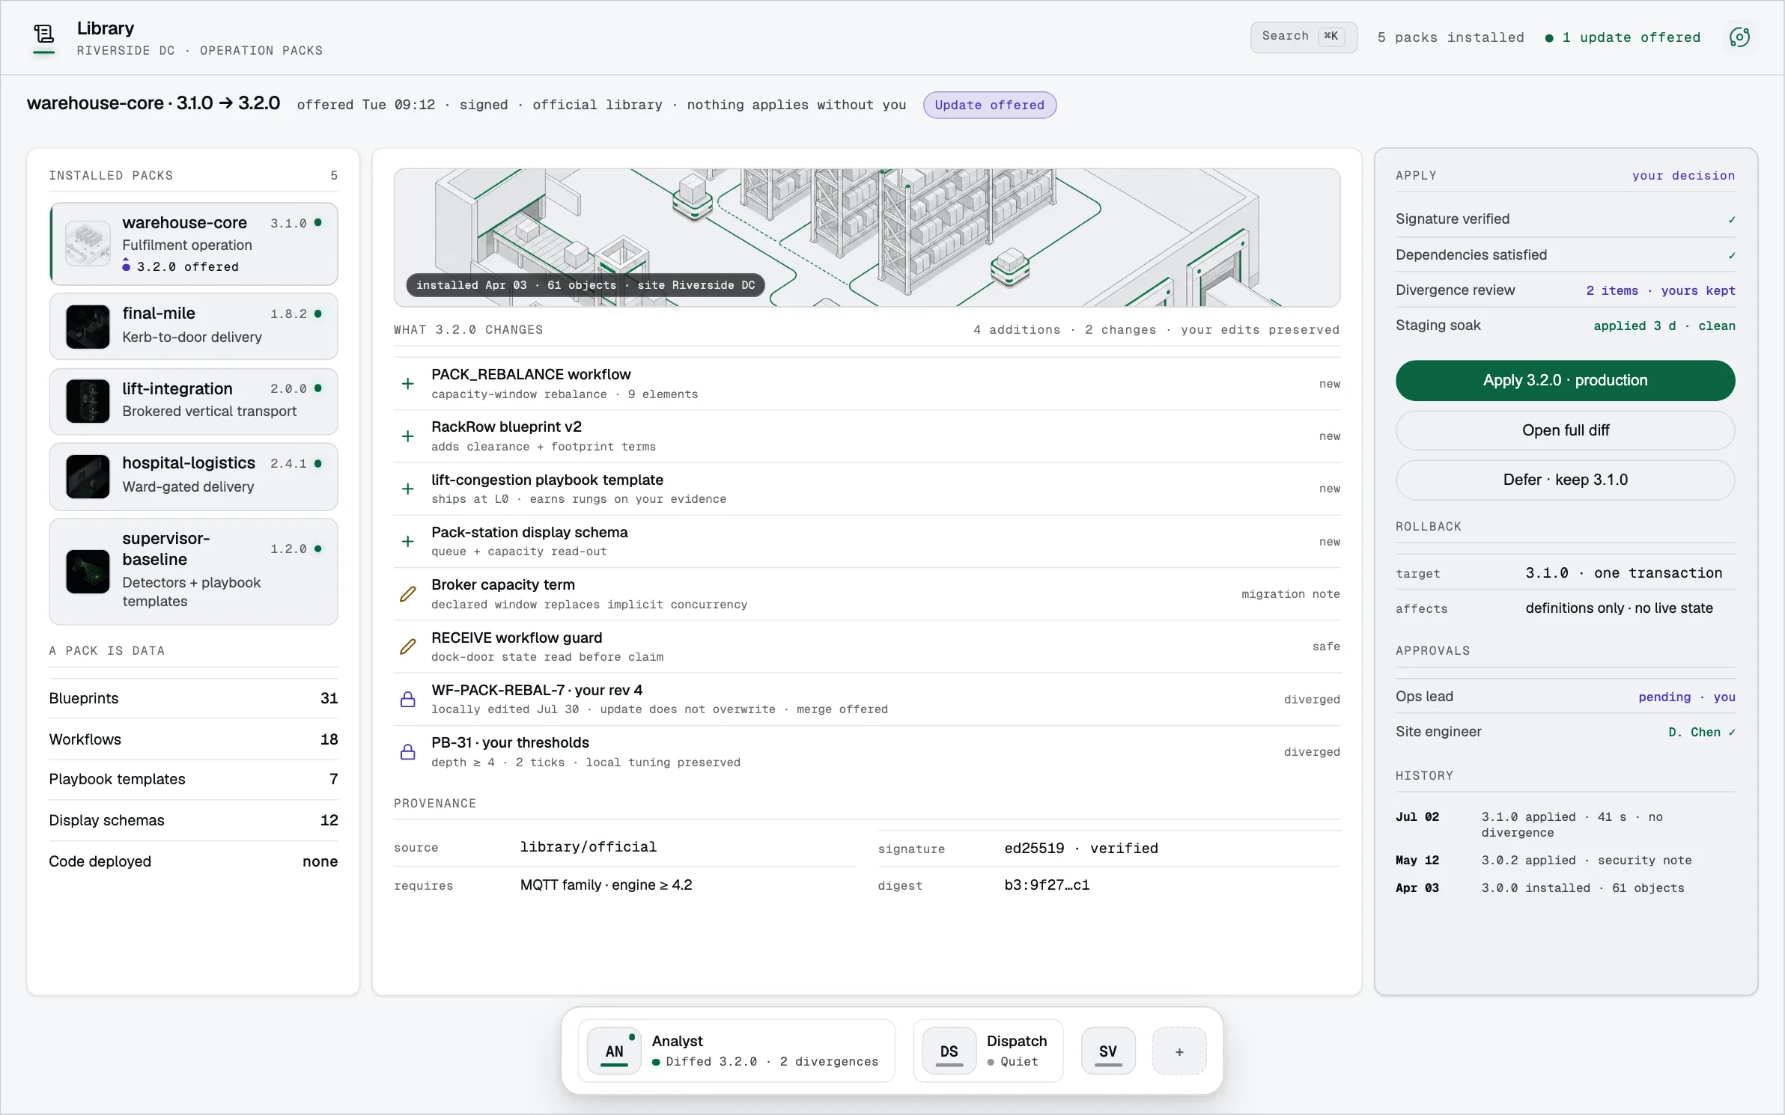
Task: Select supervisor-baseline pack title
Action: (166, 549)
